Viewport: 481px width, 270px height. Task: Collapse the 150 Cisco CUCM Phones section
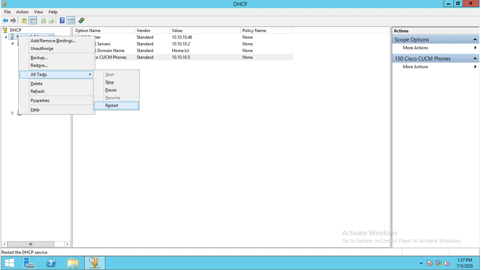475,58
